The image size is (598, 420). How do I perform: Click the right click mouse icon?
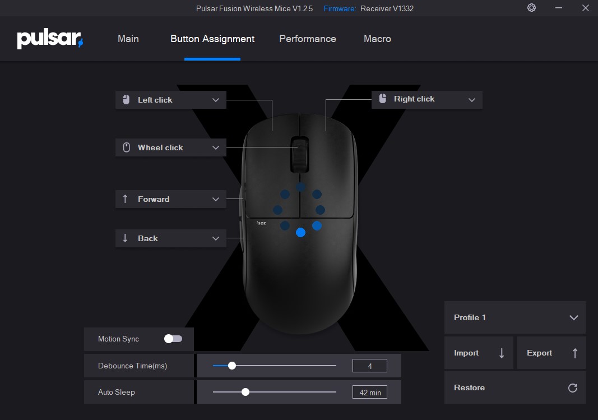(x=383, y=99)
